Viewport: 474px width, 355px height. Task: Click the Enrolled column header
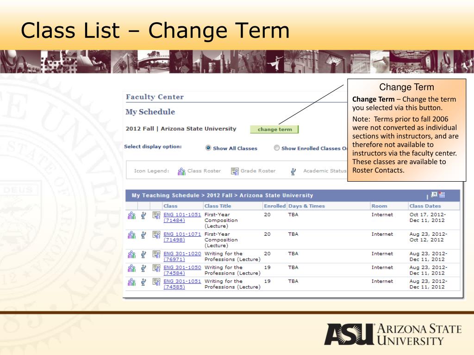(x=274, y=206)
